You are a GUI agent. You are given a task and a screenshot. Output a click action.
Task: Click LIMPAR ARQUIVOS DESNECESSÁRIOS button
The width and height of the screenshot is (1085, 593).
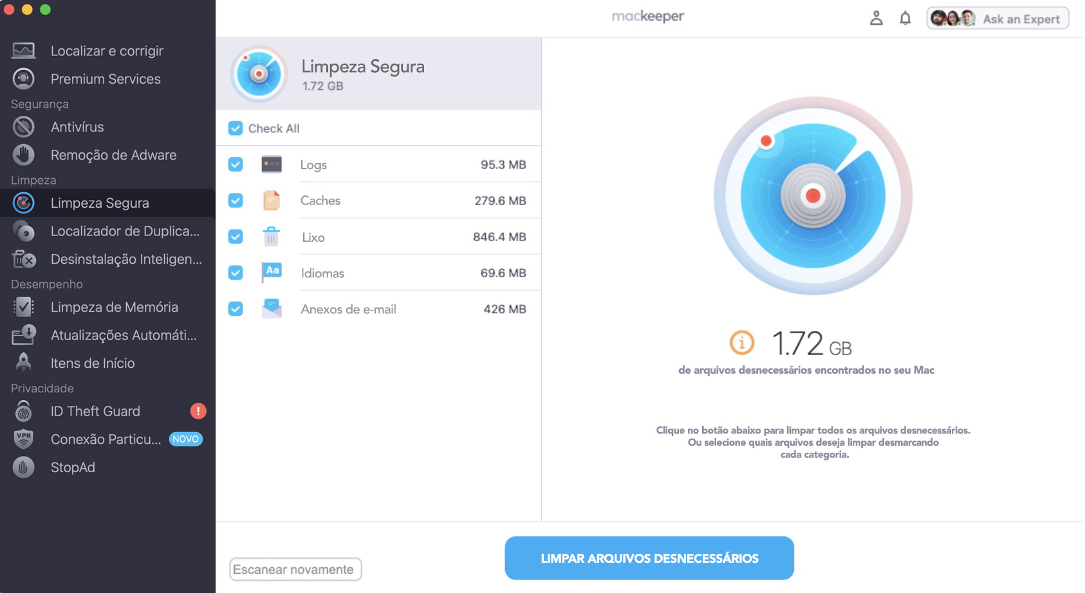click(x=649, y=558)
